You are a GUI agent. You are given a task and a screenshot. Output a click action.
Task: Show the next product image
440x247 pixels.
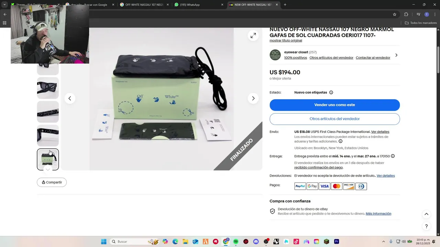pos(253,98)
